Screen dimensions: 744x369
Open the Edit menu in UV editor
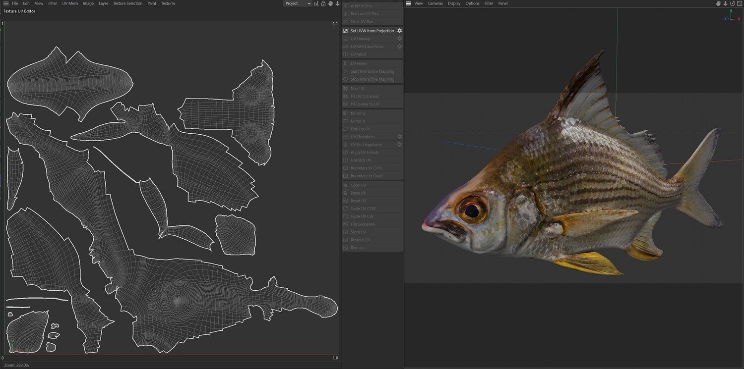(x=26, y=3)
